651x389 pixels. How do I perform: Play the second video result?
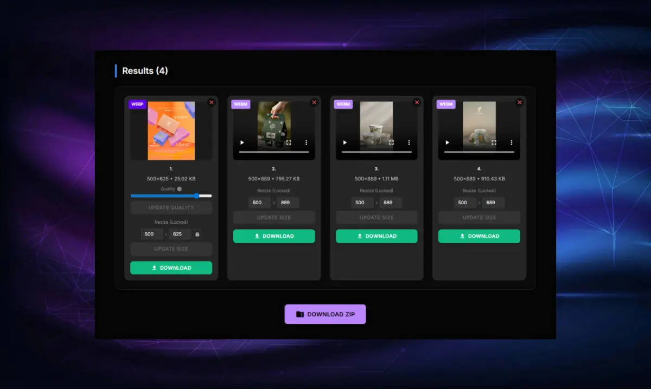click(242, 142)
